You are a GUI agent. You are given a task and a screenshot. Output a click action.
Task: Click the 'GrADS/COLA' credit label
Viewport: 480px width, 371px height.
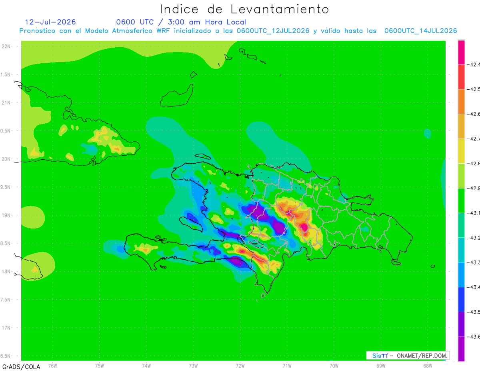click(x=21, y=367)
